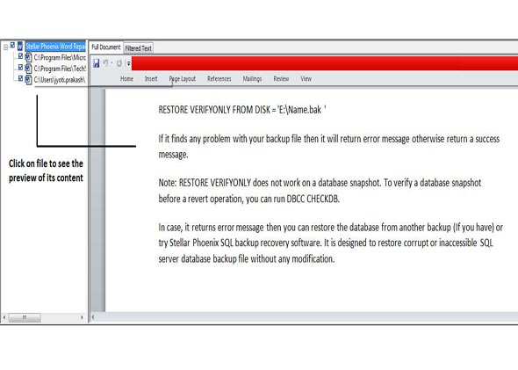The height and width of the screenshot is (370, 518).
Task: Click the 'Note: RESTORE VERIFYONLY does not work' paragraph
Action: pos(320,191)
